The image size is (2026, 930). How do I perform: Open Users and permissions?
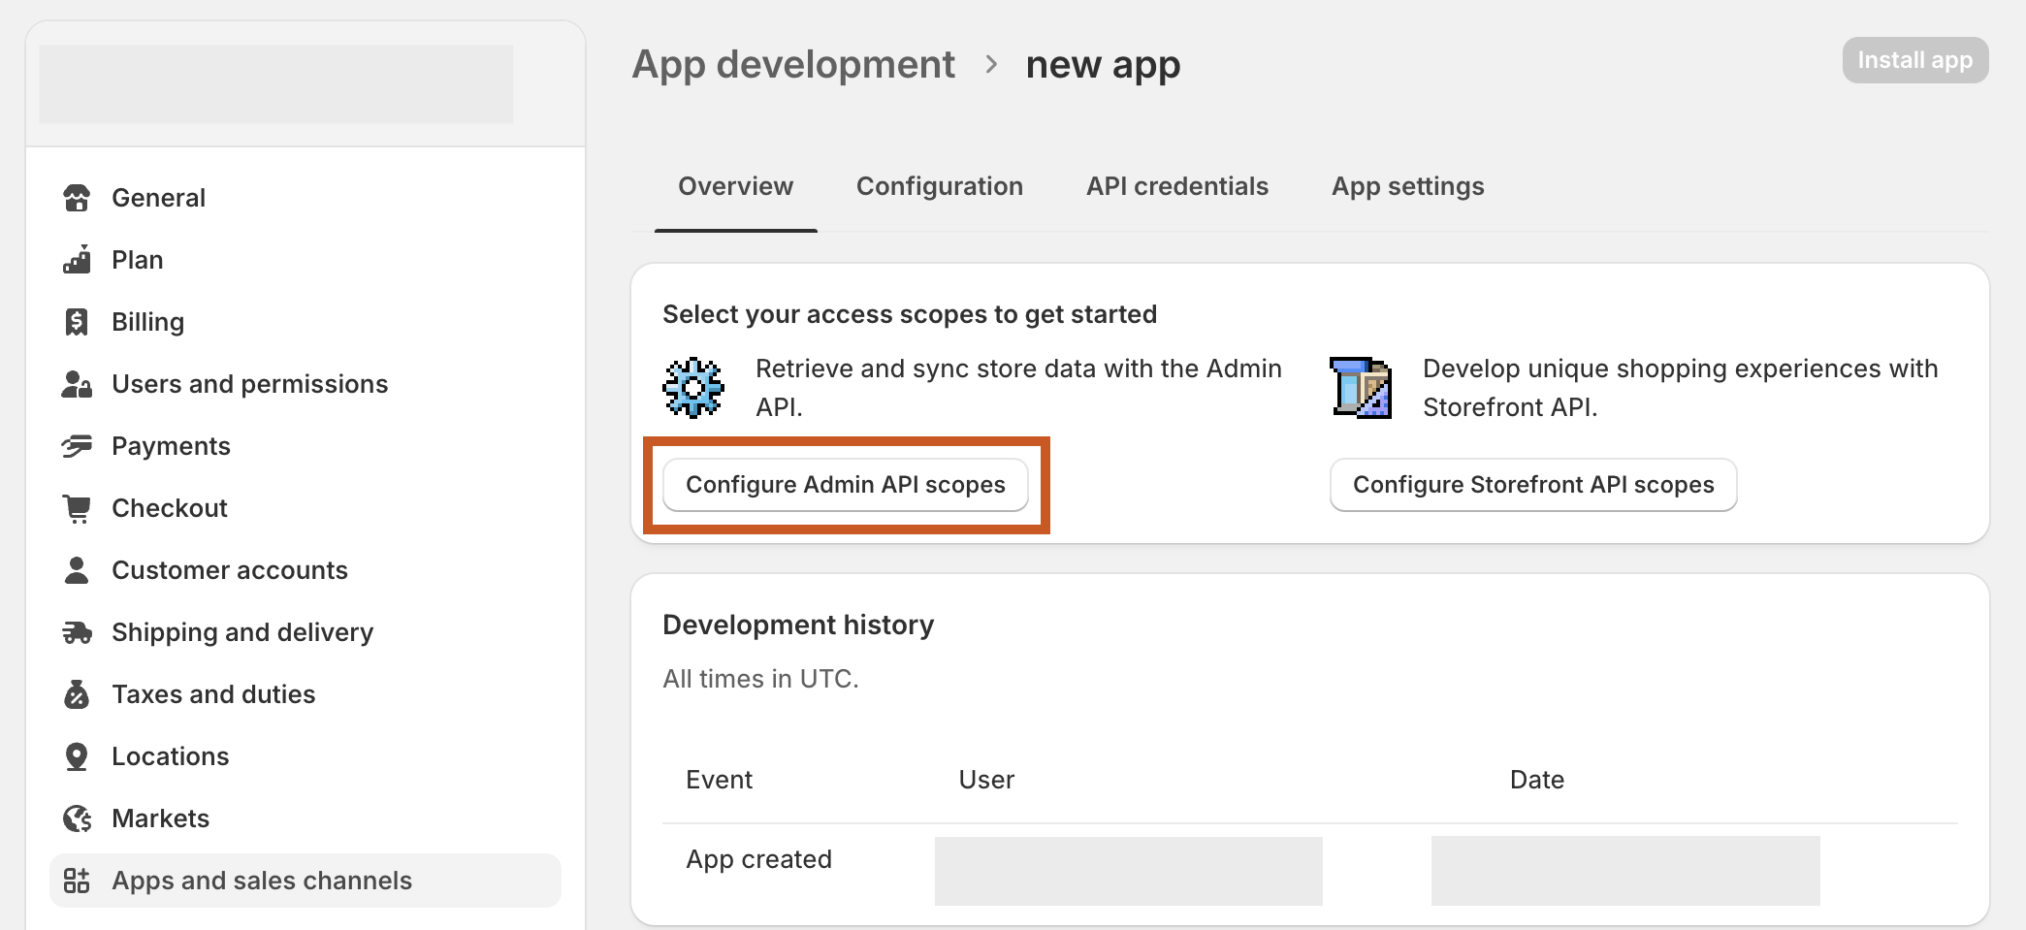tap(306, 384)
